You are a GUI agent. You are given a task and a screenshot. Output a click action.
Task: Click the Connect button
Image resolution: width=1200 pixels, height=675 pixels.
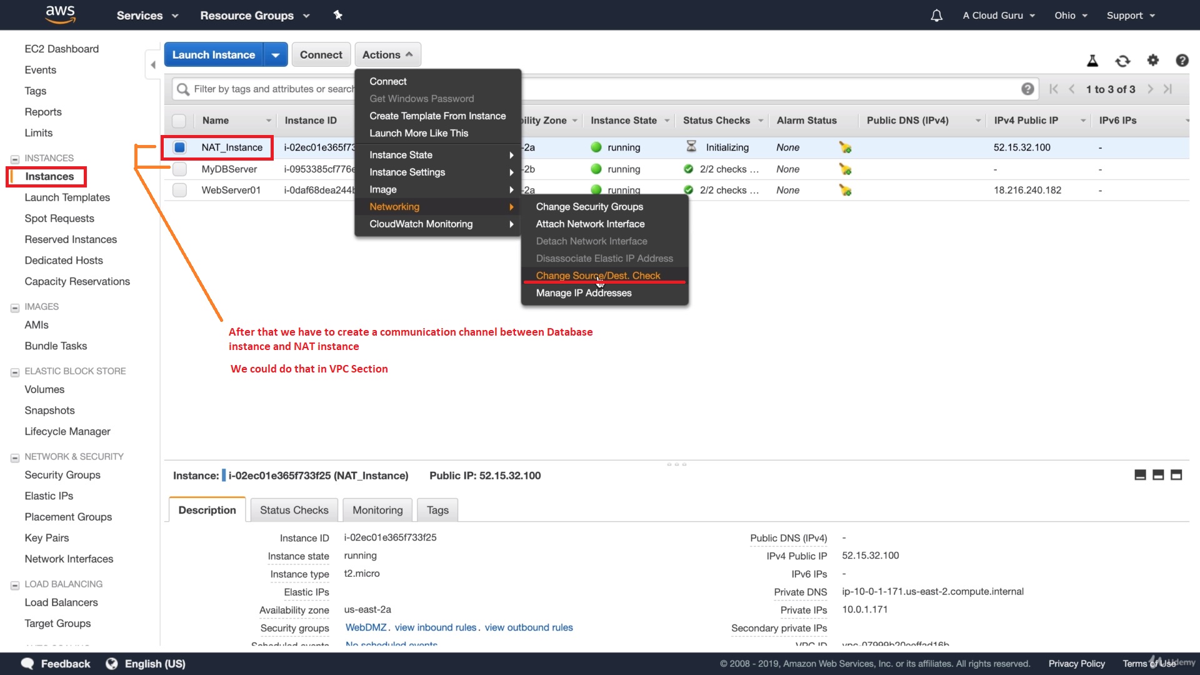point(321,55)
